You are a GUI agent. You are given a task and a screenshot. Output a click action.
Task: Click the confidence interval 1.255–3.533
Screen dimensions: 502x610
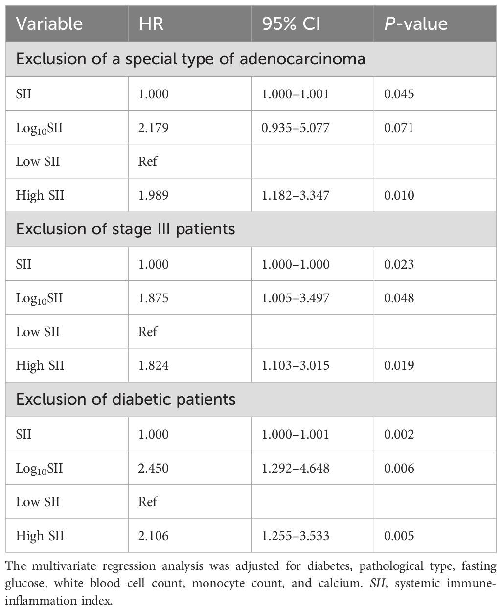296,536
